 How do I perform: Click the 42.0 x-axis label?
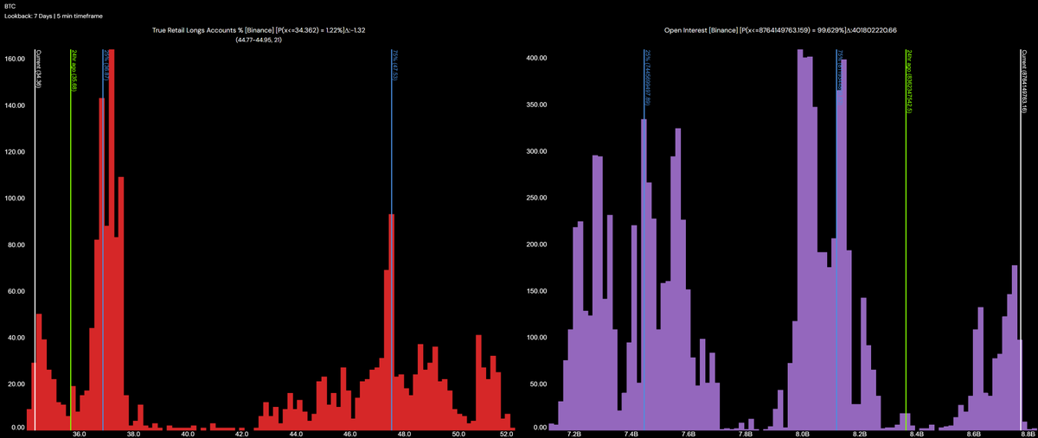[241, 435]
